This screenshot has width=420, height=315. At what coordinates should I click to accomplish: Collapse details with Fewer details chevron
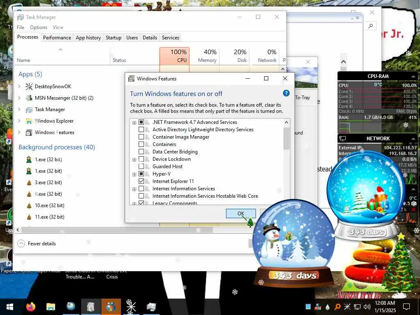pos(21,244)
